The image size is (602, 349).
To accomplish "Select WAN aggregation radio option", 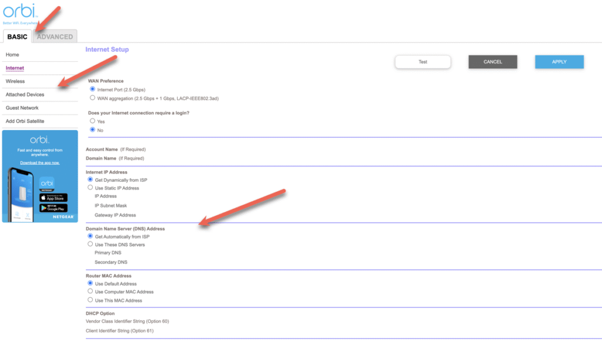I will click(x=92, y=98).
